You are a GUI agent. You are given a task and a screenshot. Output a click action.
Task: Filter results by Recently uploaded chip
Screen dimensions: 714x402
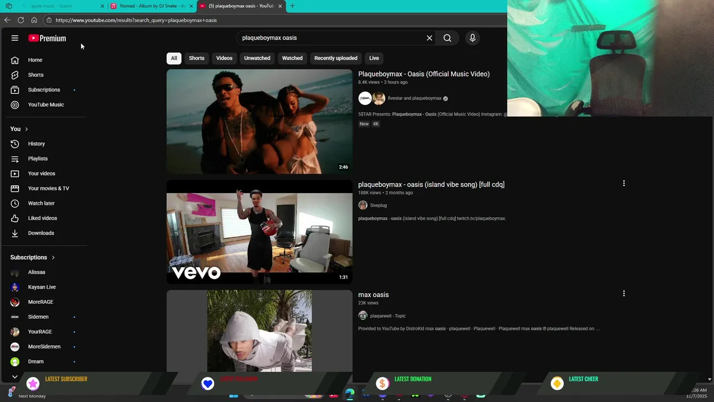tap(336, 58)
